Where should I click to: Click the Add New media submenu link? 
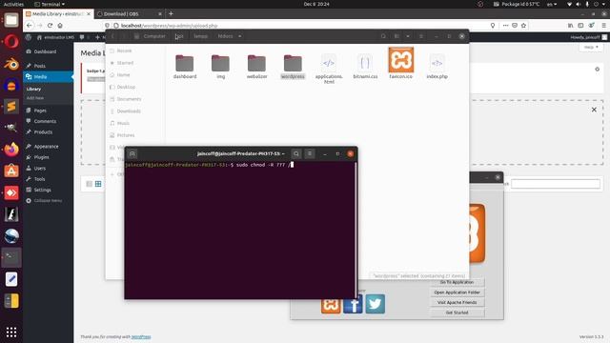[x=35, y=98]
